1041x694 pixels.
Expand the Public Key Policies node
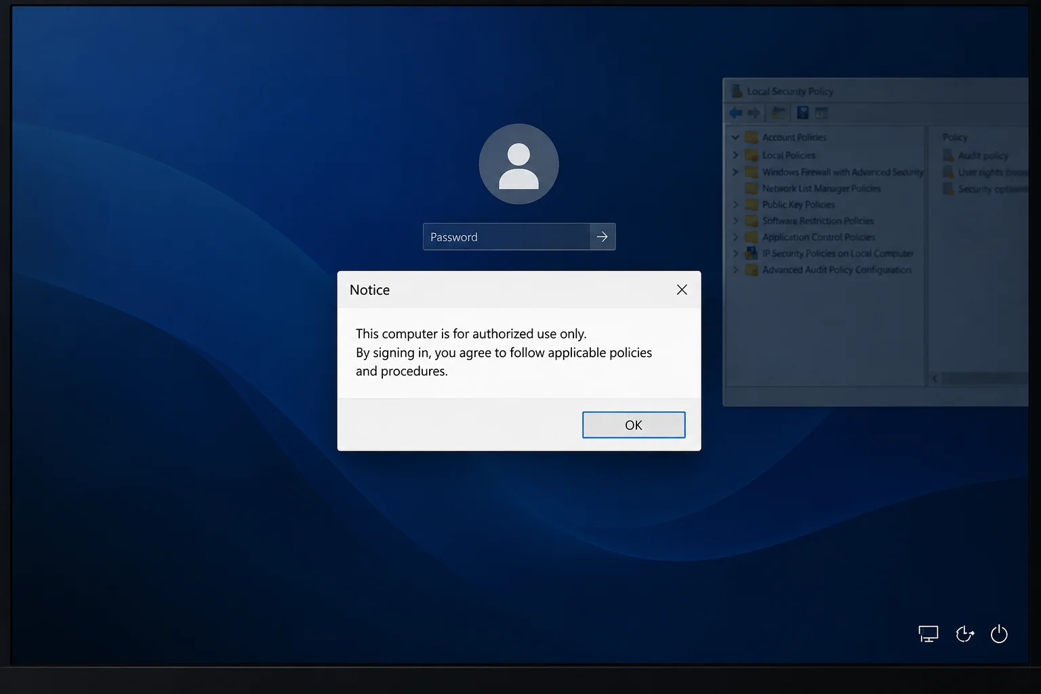[735, 204]
